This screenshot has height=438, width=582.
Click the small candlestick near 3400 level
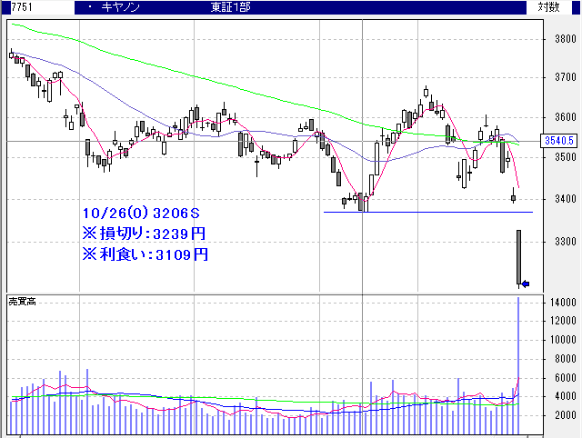(x=513, y=197)
